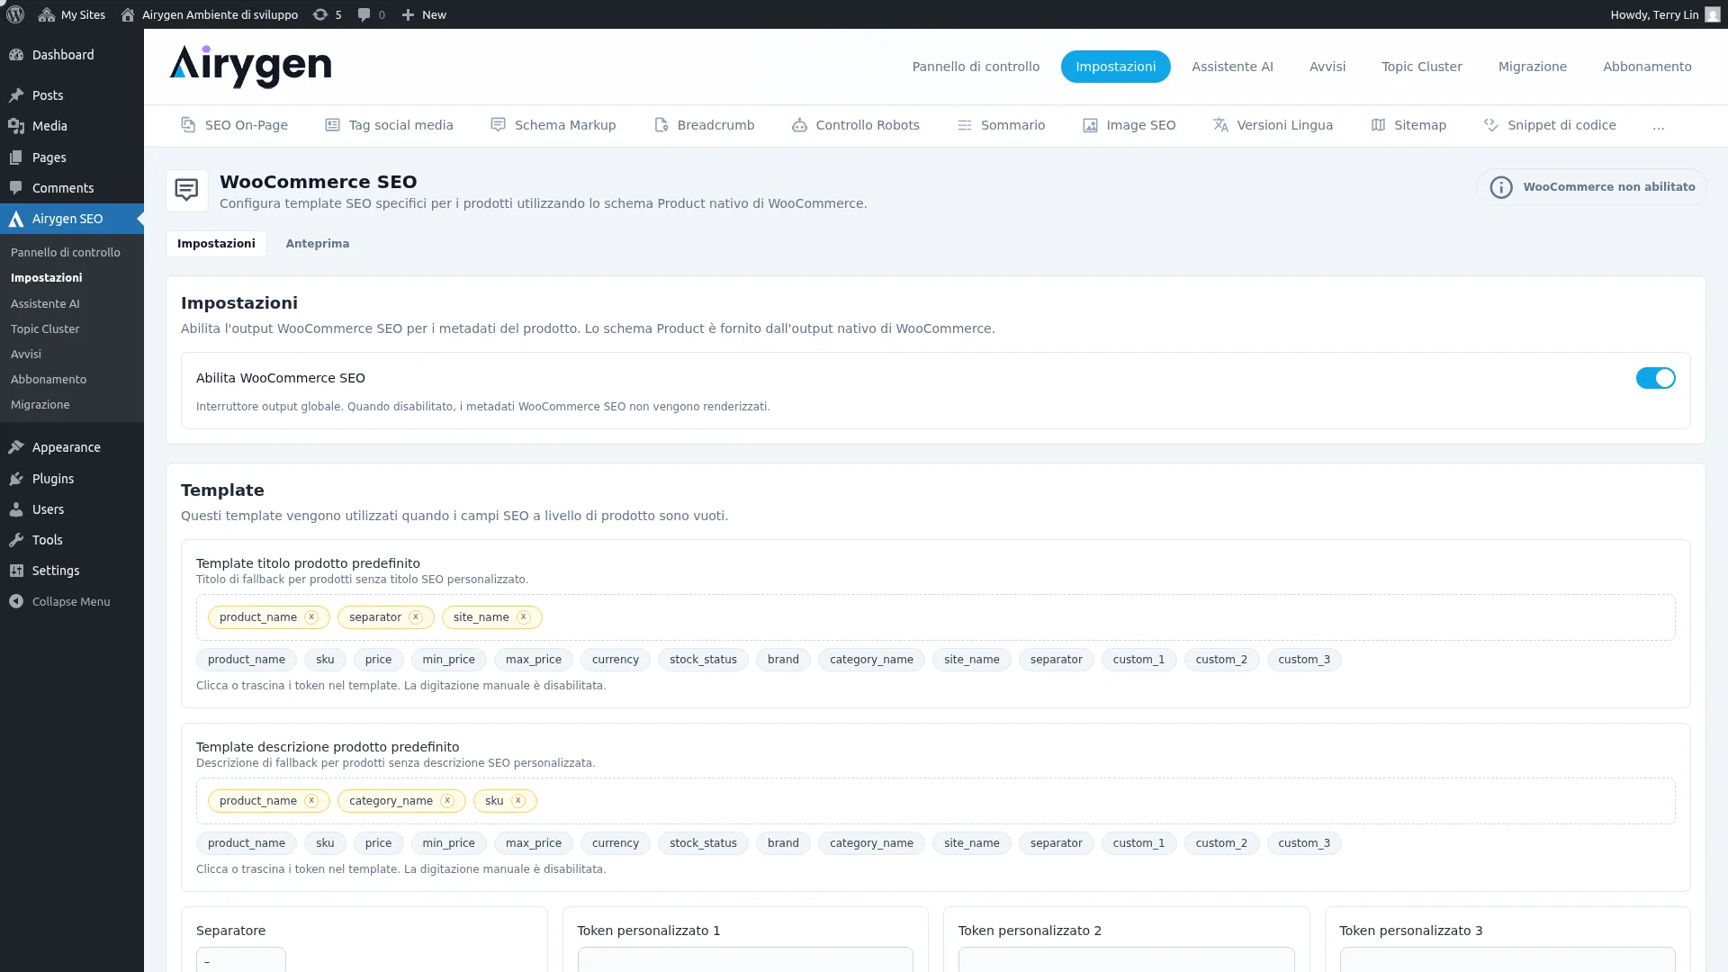Image resolution: width=1728 pixels, height=972 pixels.
Task: Add stock_status token to title template
Action: pyautogui.click(x=703, y=660)
